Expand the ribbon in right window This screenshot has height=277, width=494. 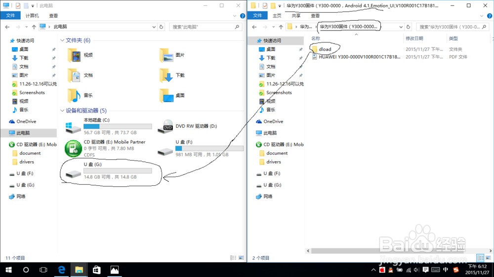(482, 16)
